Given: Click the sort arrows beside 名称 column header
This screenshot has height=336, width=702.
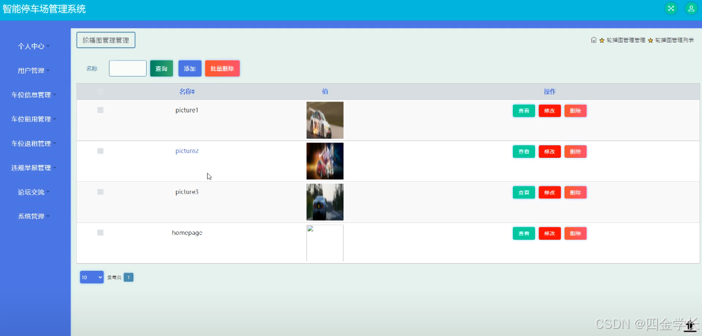Looking at the screenshot, I should [193, 91].
